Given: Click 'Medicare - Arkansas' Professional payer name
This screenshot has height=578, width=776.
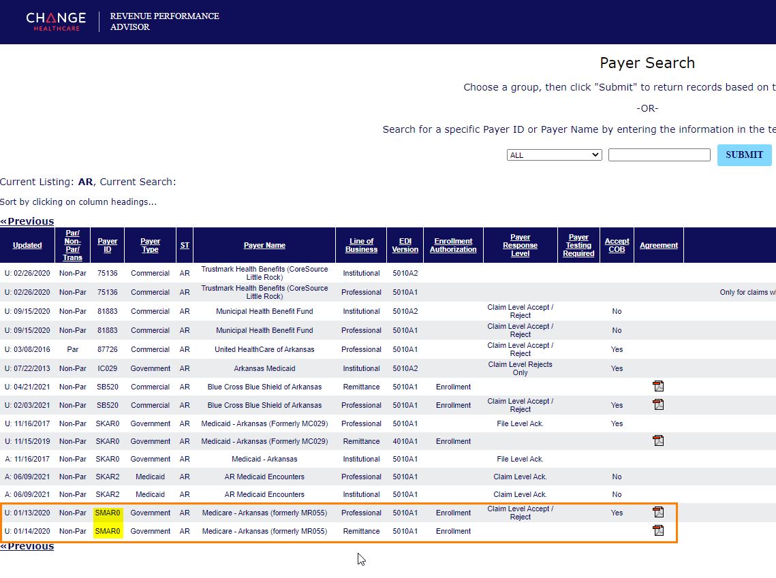Looking at the screenshot, I should pyautogui.click(x=264, y=513).
